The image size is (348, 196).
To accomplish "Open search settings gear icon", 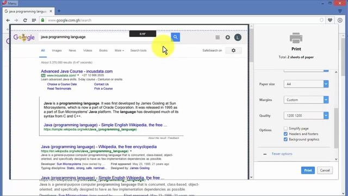I will coord(233,51).
